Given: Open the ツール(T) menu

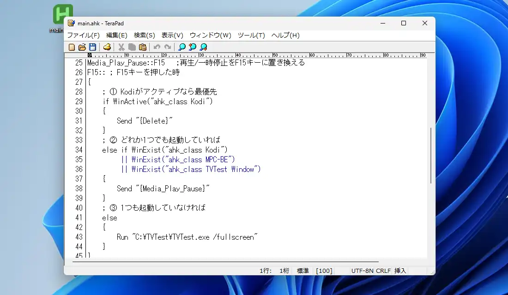Looking at the screenshot, I should tap(251, 35).
